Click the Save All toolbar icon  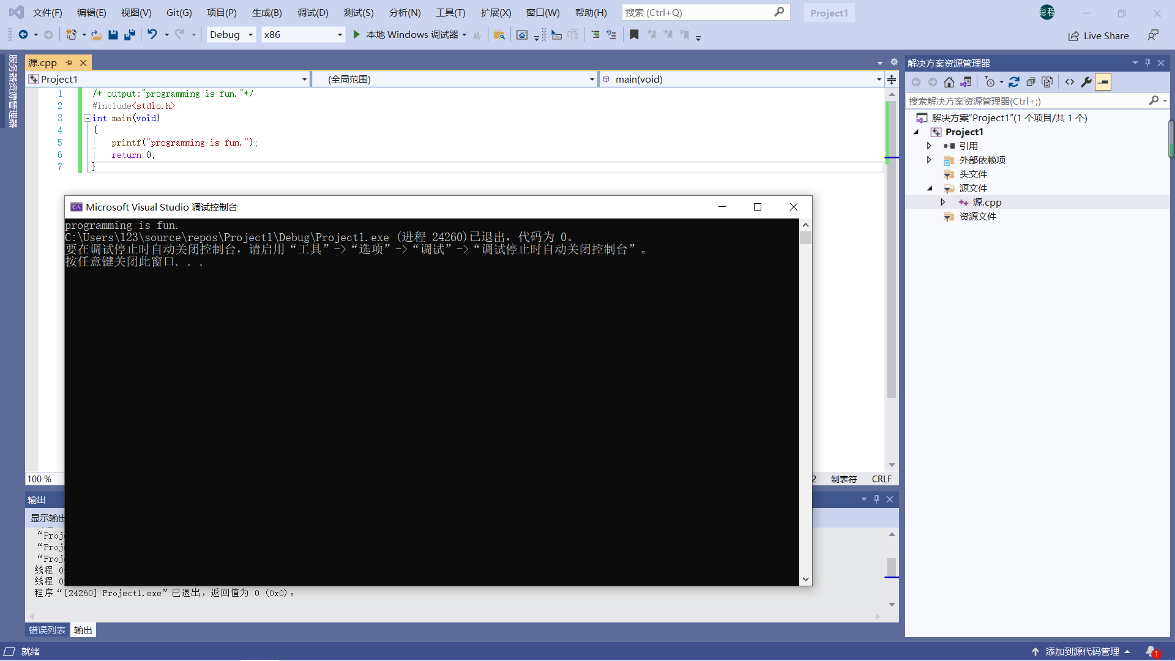click(129, 35)
